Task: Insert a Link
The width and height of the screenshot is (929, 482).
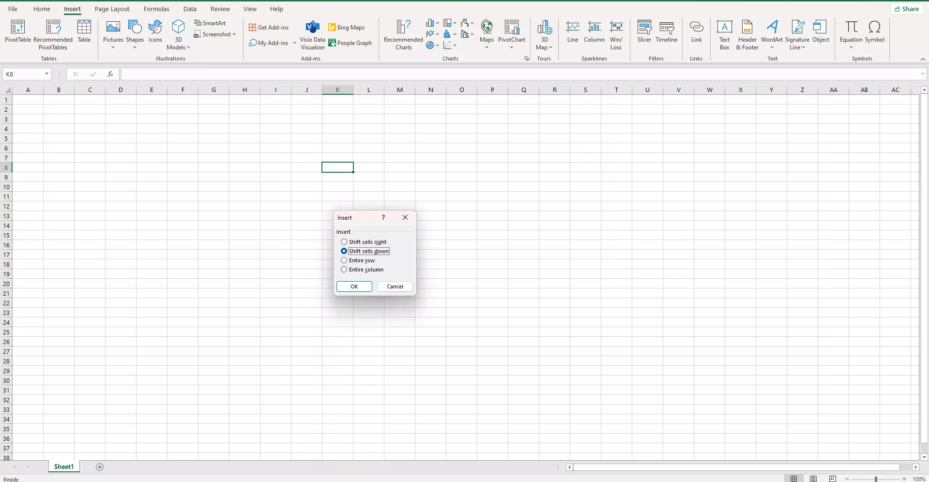Action: coord(696,32)
